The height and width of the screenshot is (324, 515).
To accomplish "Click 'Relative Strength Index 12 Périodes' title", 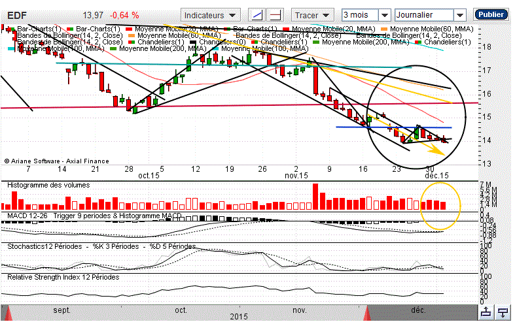I will coord(63,277).
